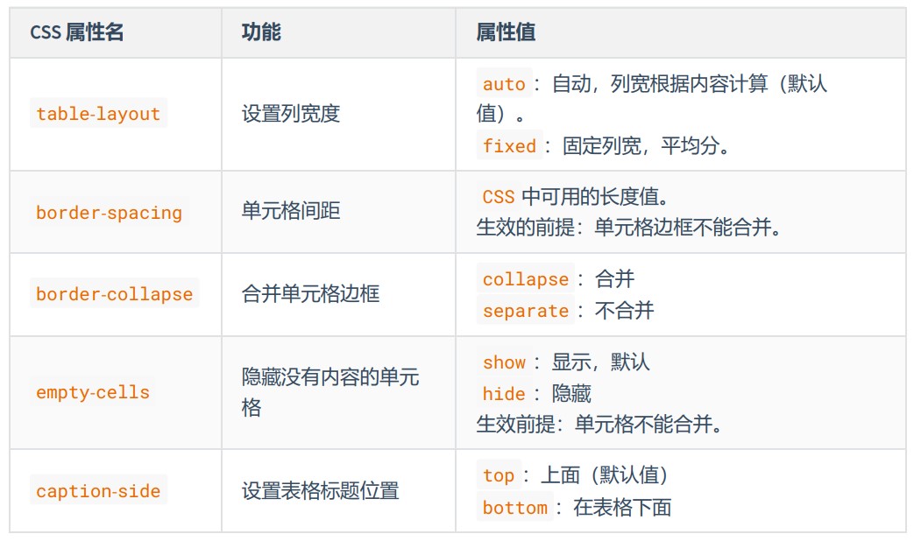Viewport: 914px width, 541px height.
Task: Click the "设置列宽度" function cell
Action: point(291,114)
